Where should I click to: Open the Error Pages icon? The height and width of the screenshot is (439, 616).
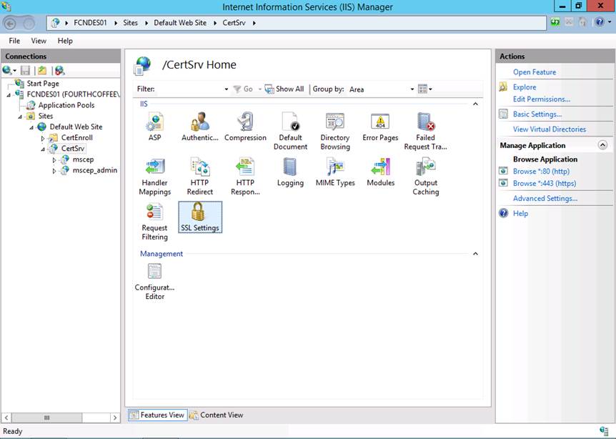[380, 127]
